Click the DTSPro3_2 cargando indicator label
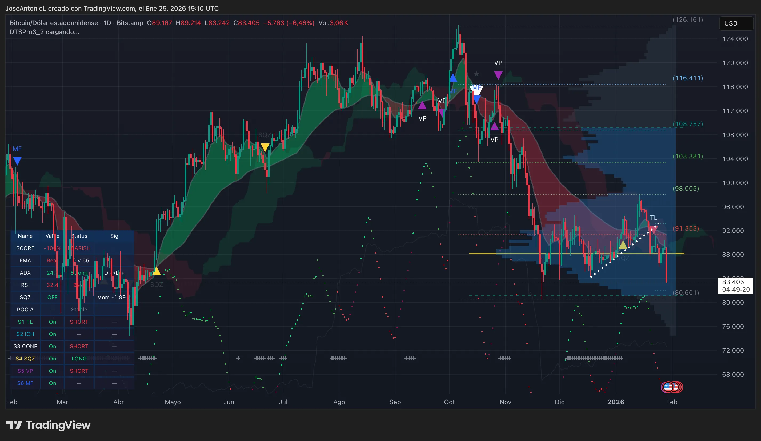The width and height of the screenshot is (761, 441). [x=45, y=32]
